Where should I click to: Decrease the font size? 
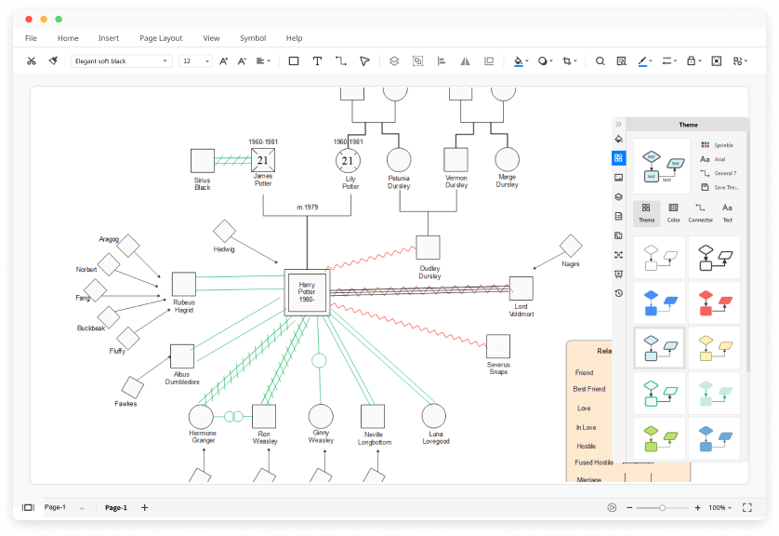point(242,61)
